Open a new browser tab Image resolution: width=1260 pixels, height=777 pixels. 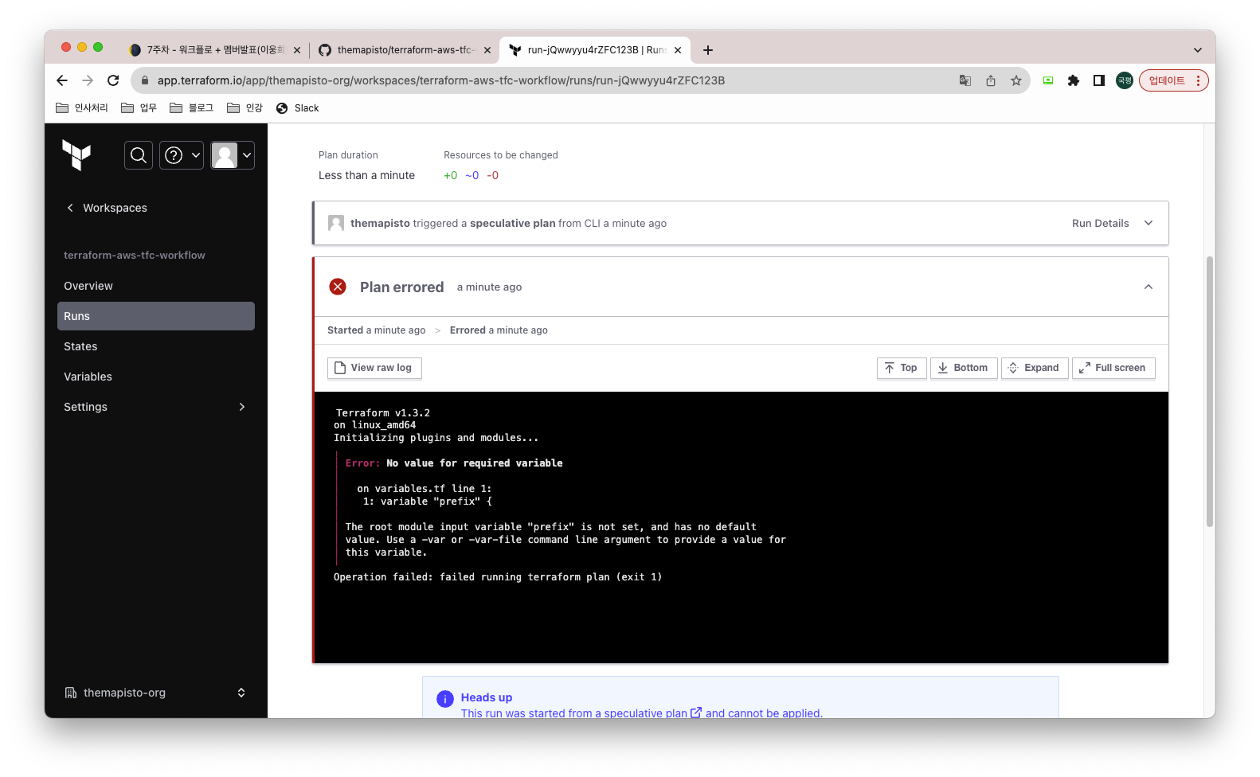tap(708, 50)
